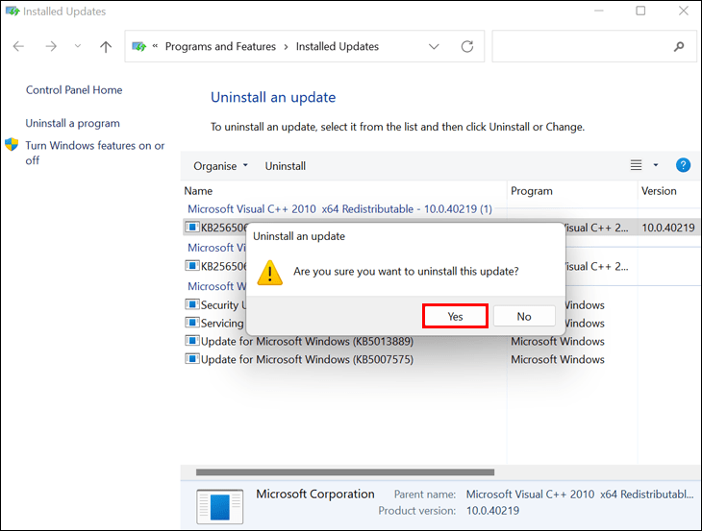Close the Installed Updates window
702x531 pixels.
pyautogui.click(x=683, y=11)
